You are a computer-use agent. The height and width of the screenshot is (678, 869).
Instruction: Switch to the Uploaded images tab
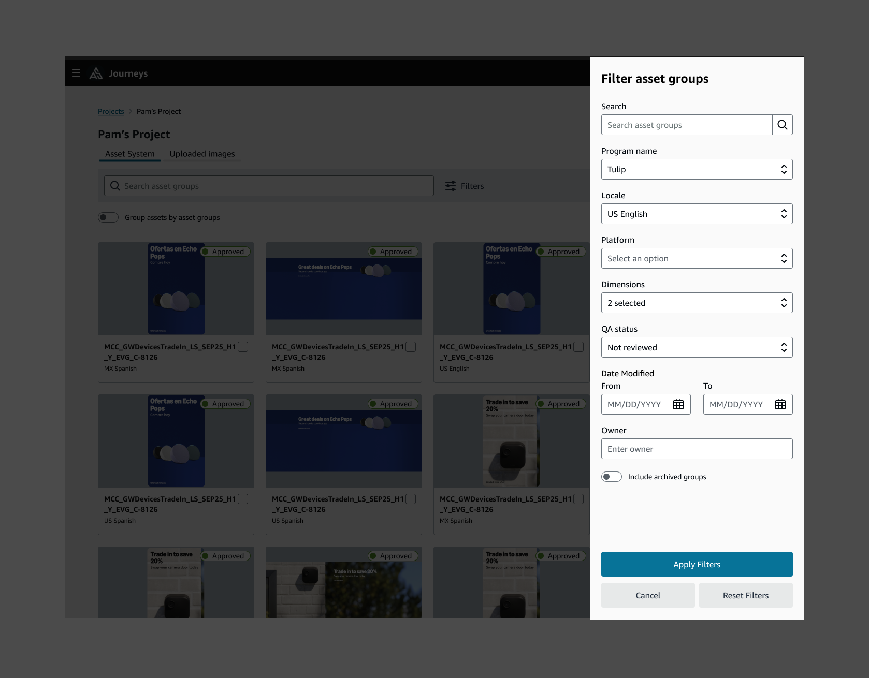pyautogui.click(x=202, y=154)
